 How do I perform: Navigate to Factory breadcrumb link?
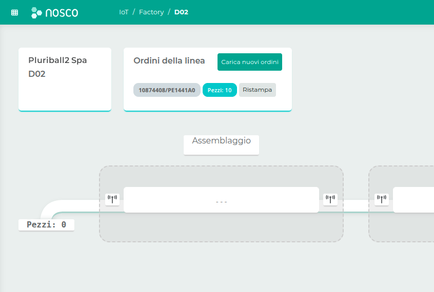point(151,12)
